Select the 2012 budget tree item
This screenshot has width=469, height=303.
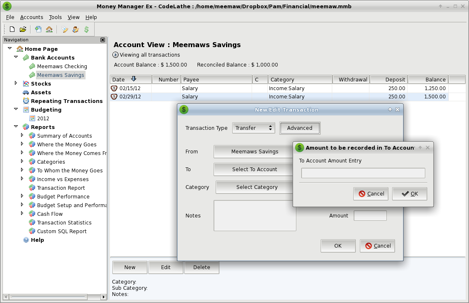click(x=43, y=119)
